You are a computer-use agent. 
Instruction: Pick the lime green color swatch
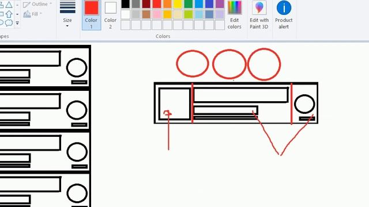[189, 14]
